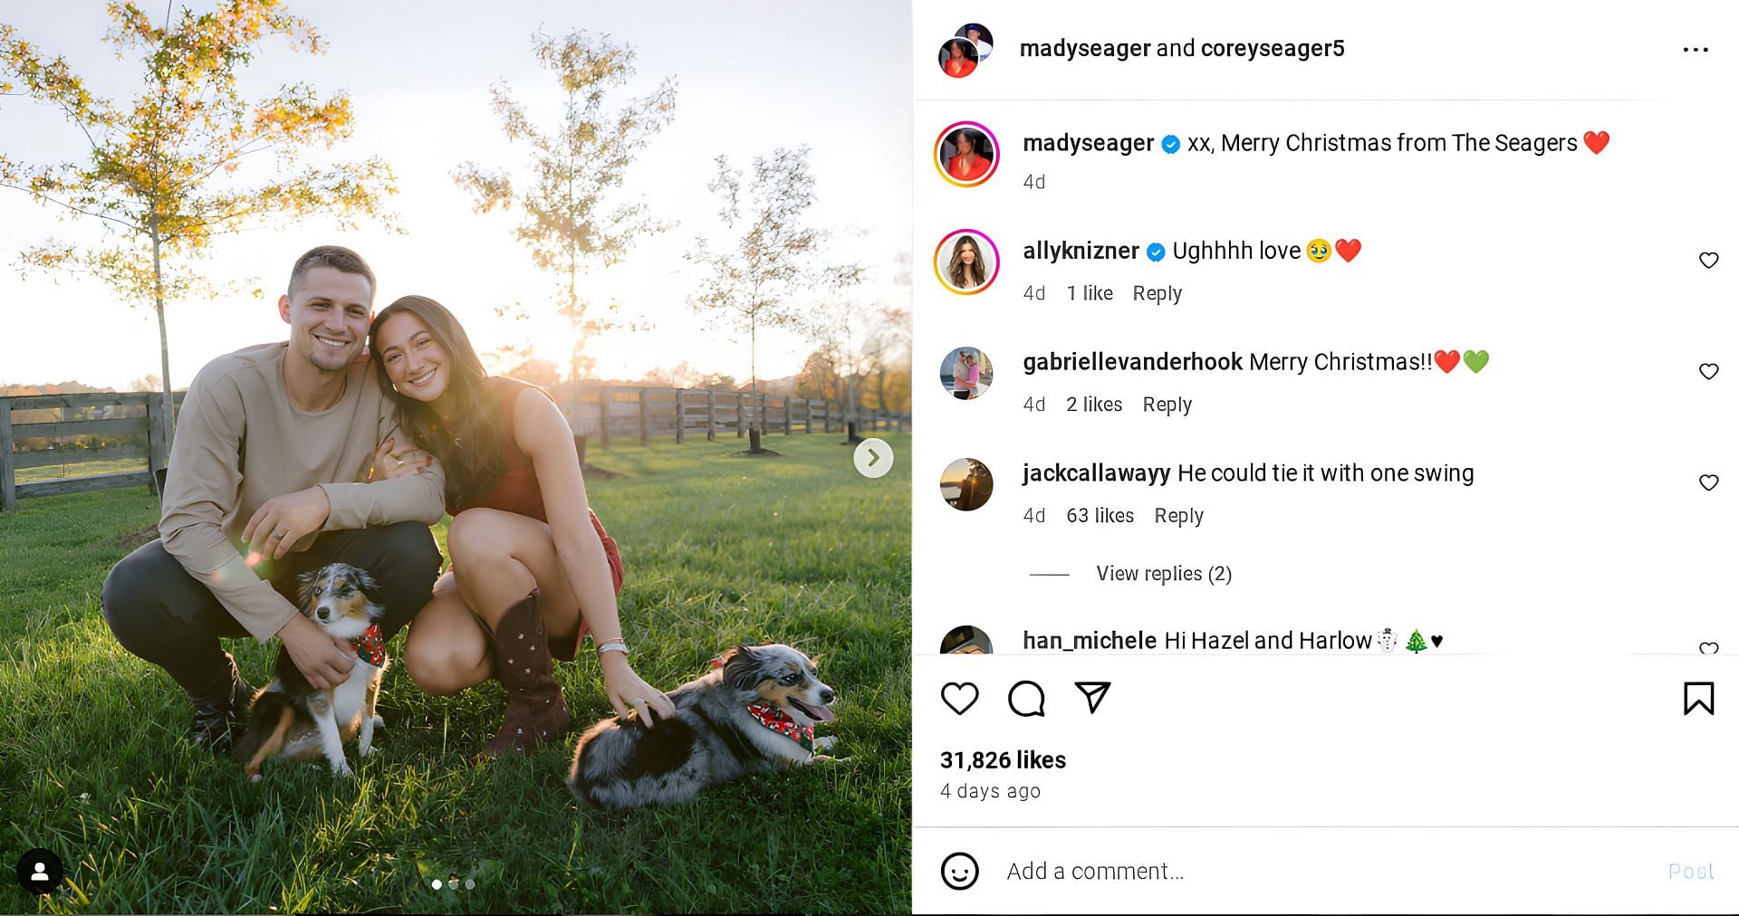Open allyknizner's profile picture
The image size is (1739, 916).
966,262
